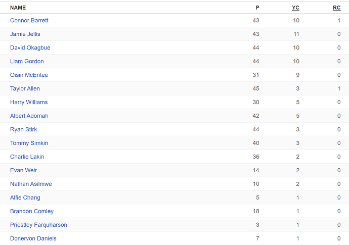Sort by RC column header
The height and width of the screenshot is (245, 349).
[336, 8]
